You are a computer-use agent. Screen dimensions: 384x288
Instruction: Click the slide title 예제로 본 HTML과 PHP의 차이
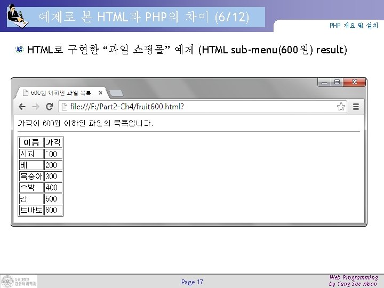coord(144,17)
